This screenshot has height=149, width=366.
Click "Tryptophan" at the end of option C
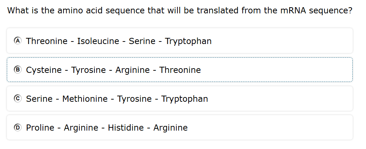coord(185,99)
